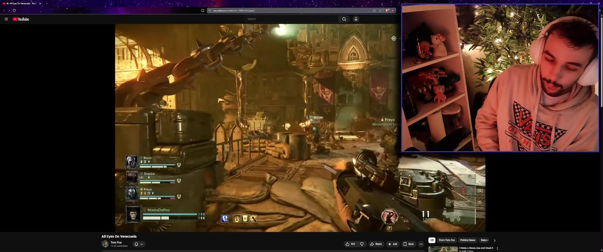The width and height of the screenshot is (603, 252).
Task: Open more actions three-dot menu under video
Action: click(421, 244)
